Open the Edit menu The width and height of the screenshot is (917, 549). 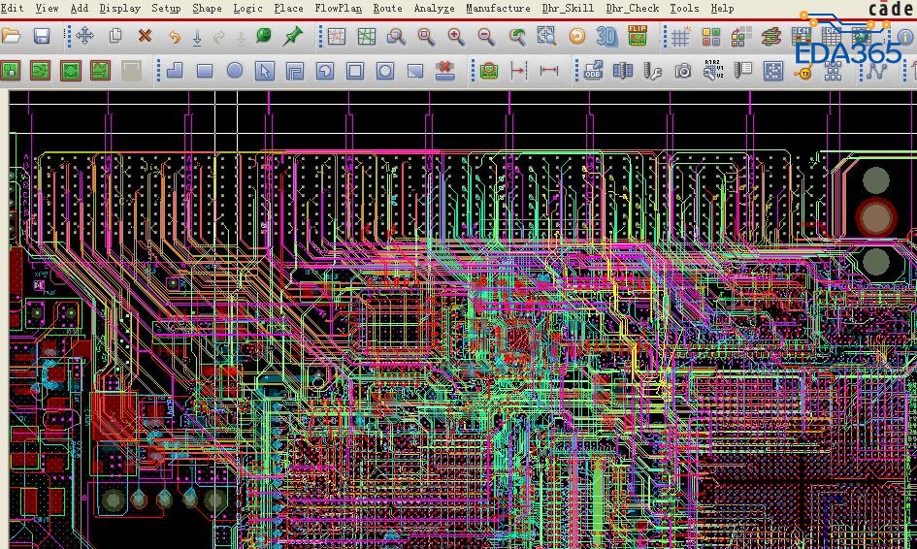pyautogui.click(x=12, y=8)
